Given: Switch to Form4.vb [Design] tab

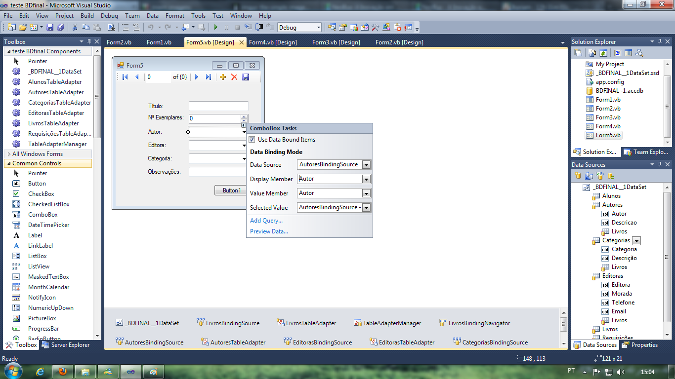Looking at the screenshot, I should [x=273, y=42].
